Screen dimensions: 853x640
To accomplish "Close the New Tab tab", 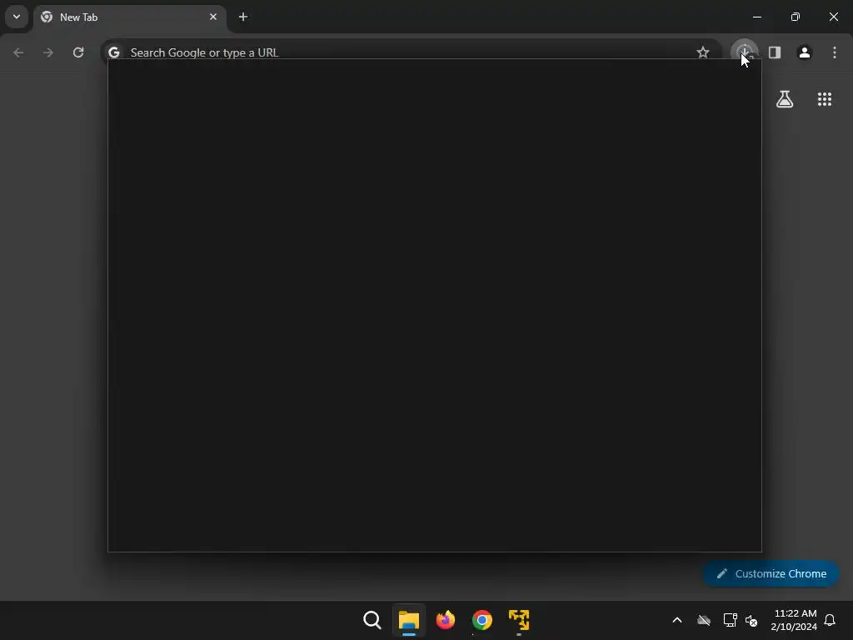I will tap(213, 17).
